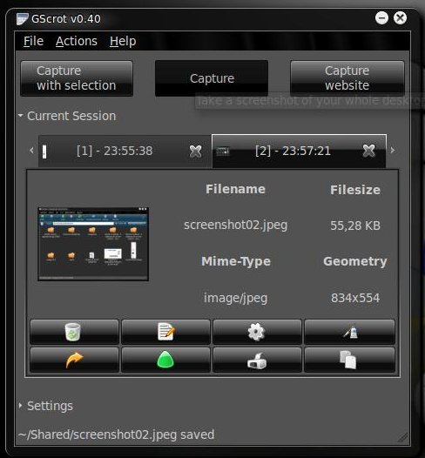Open the File menu
The width and height of the screenshot is (425, 458).
pyautogui.click(x=33, y=41)
